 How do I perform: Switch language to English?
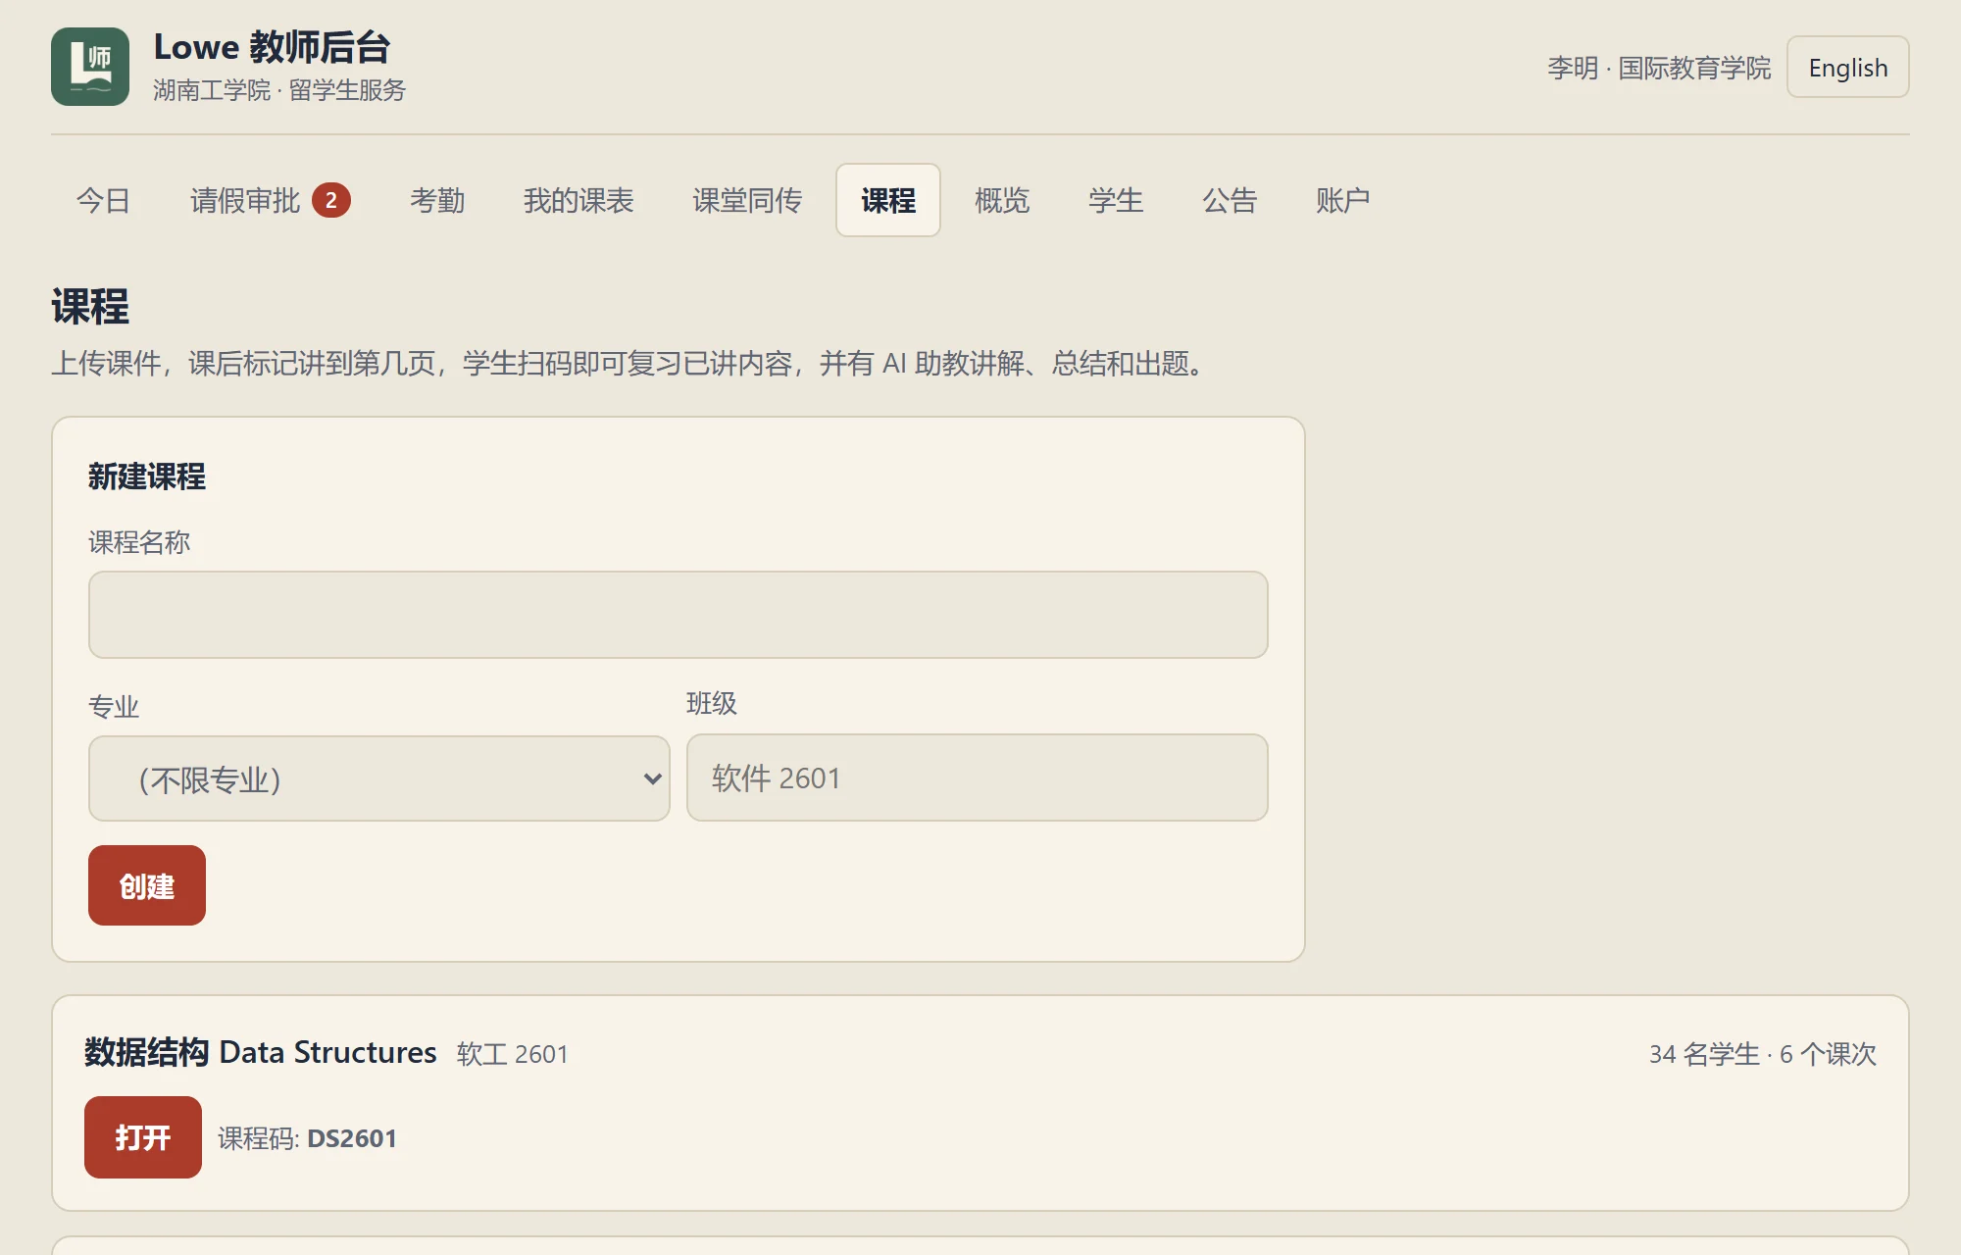1847,68
